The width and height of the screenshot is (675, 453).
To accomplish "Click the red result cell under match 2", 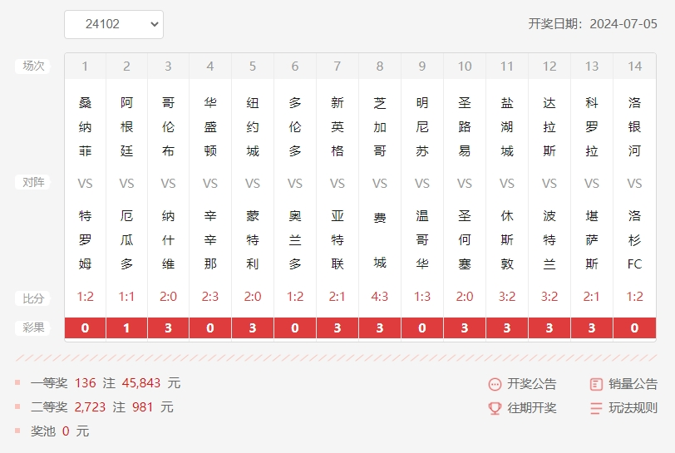I will pyautogui.click(x=126, y=328).
